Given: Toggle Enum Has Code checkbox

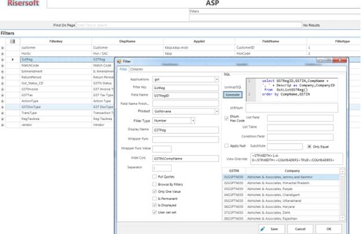Looking at the screenshot, I should click(226, 118).
